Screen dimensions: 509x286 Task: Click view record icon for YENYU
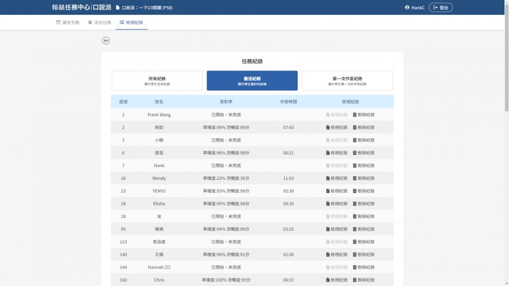328,191
